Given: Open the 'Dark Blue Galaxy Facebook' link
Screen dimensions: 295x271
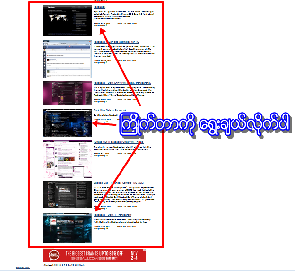Looking at the screenshot, I should click(110, 110).
